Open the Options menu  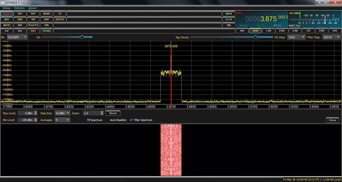(19, 8)
